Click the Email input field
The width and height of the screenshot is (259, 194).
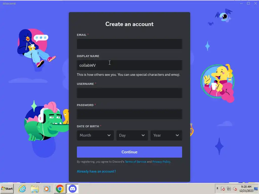[x=129, y=44]
